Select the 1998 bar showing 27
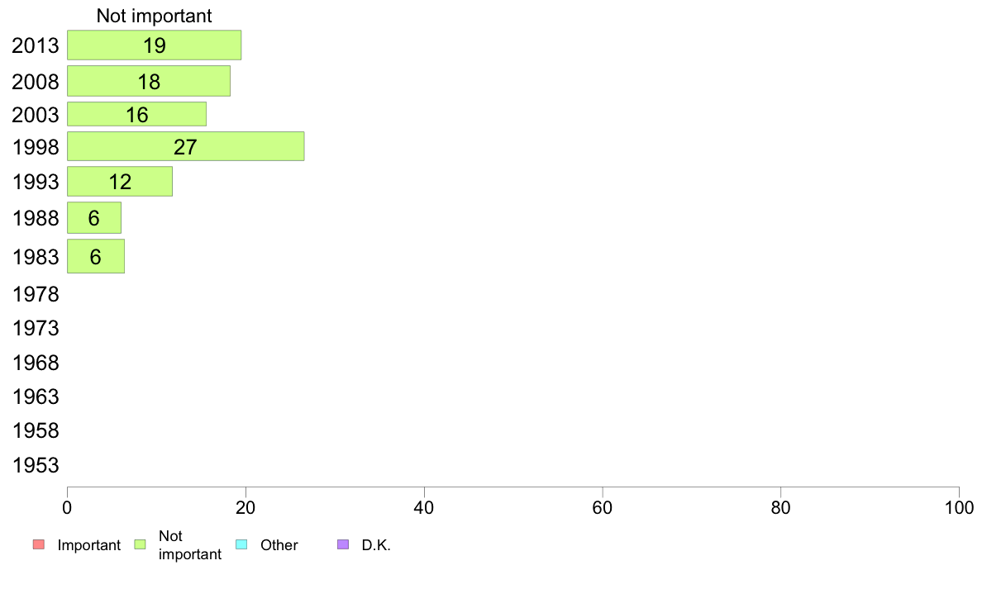This screenshot has width=982, height=608. [x=185, y=146]
